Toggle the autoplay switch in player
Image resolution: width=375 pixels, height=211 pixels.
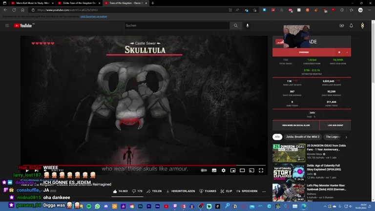coord(204,170)
